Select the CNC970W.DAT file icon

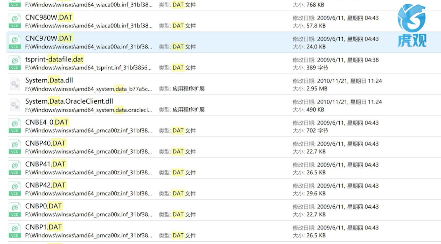(x=15, y=42)
